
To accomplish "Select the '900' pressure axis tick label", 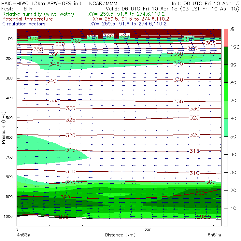I will 9,197.
